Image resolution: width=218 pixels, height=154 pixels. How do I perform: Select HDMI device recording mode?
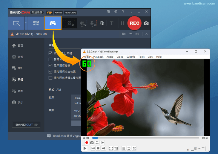point(36,23)
